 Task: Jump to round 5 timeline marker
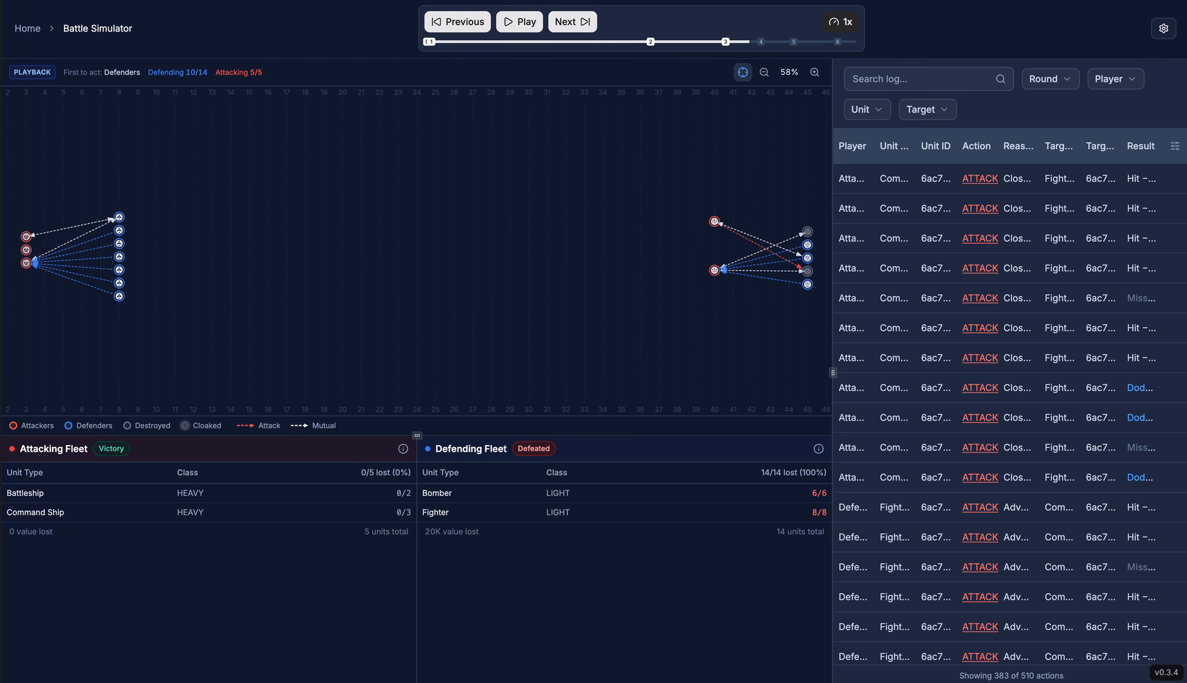point(793,42)
